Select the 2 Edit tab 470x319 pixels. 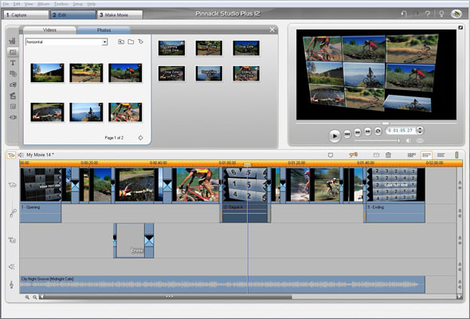(x=72, y=14)
